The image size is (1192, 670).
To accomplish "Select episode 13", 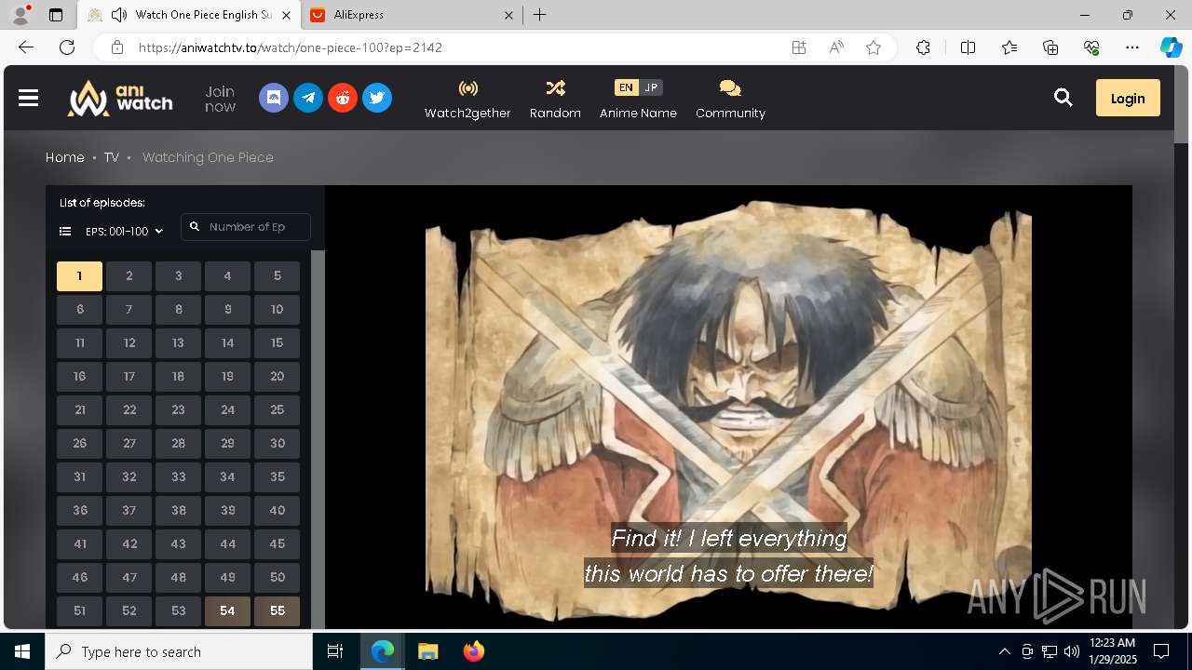I will (178, 343).
